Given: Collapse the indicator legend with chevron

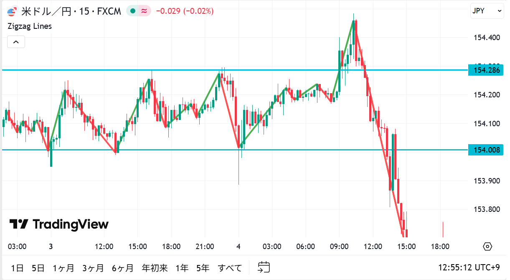Looking at the screenshot, I should pyautogui.click(x=16, y=42).
